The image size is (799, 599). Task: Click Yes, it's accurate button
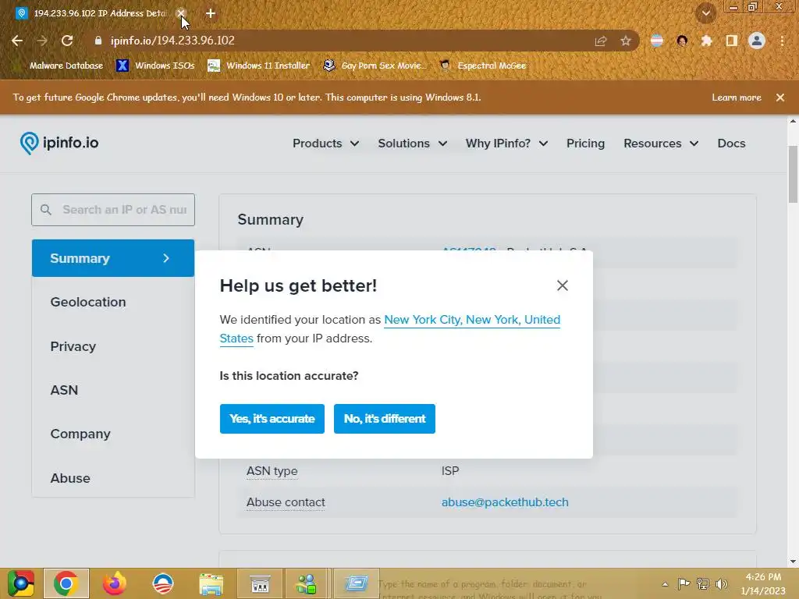click(272, 419)
